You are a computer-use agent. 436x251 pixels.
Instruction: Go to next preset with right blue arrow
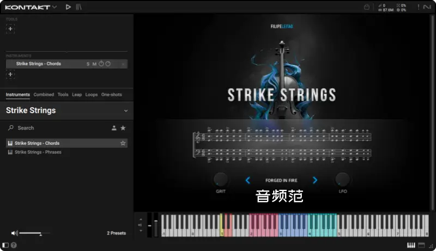pyautogui.click(x=315, y=180)
